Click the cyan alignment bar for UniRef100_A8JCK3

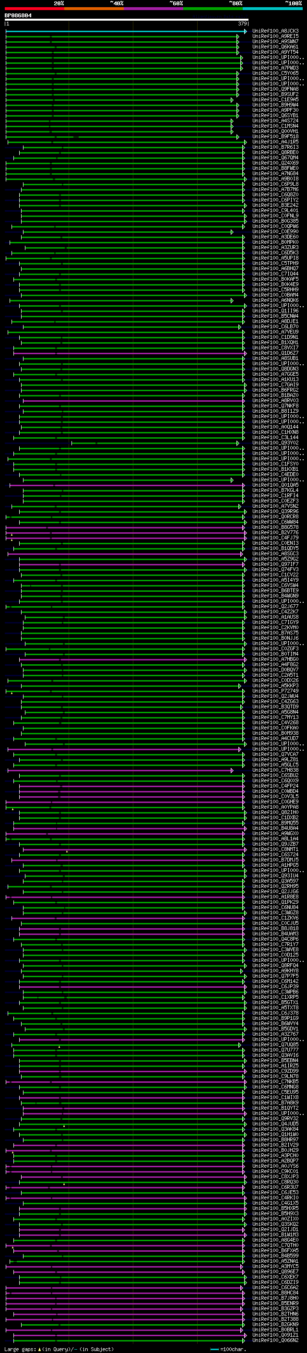pos(126,32)
